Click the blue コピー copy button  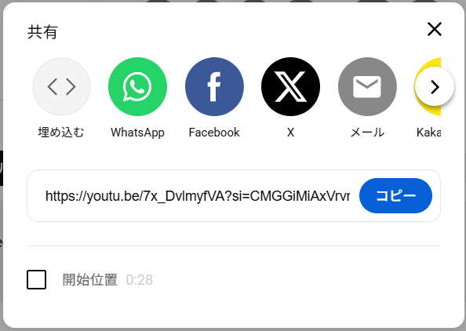point(395,195)
